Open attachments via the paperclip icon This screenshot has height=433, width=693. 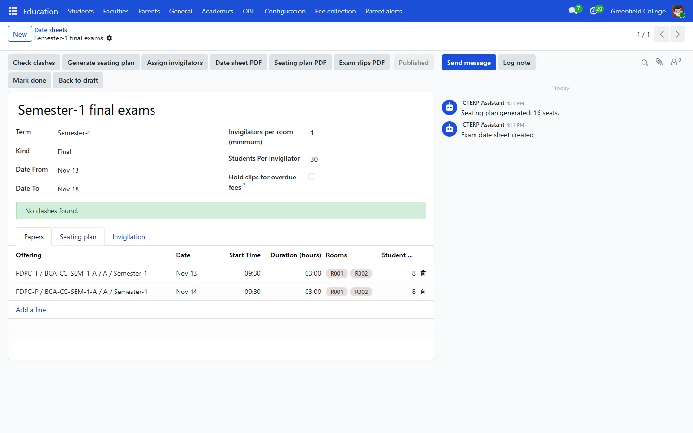tap(659, 62)
